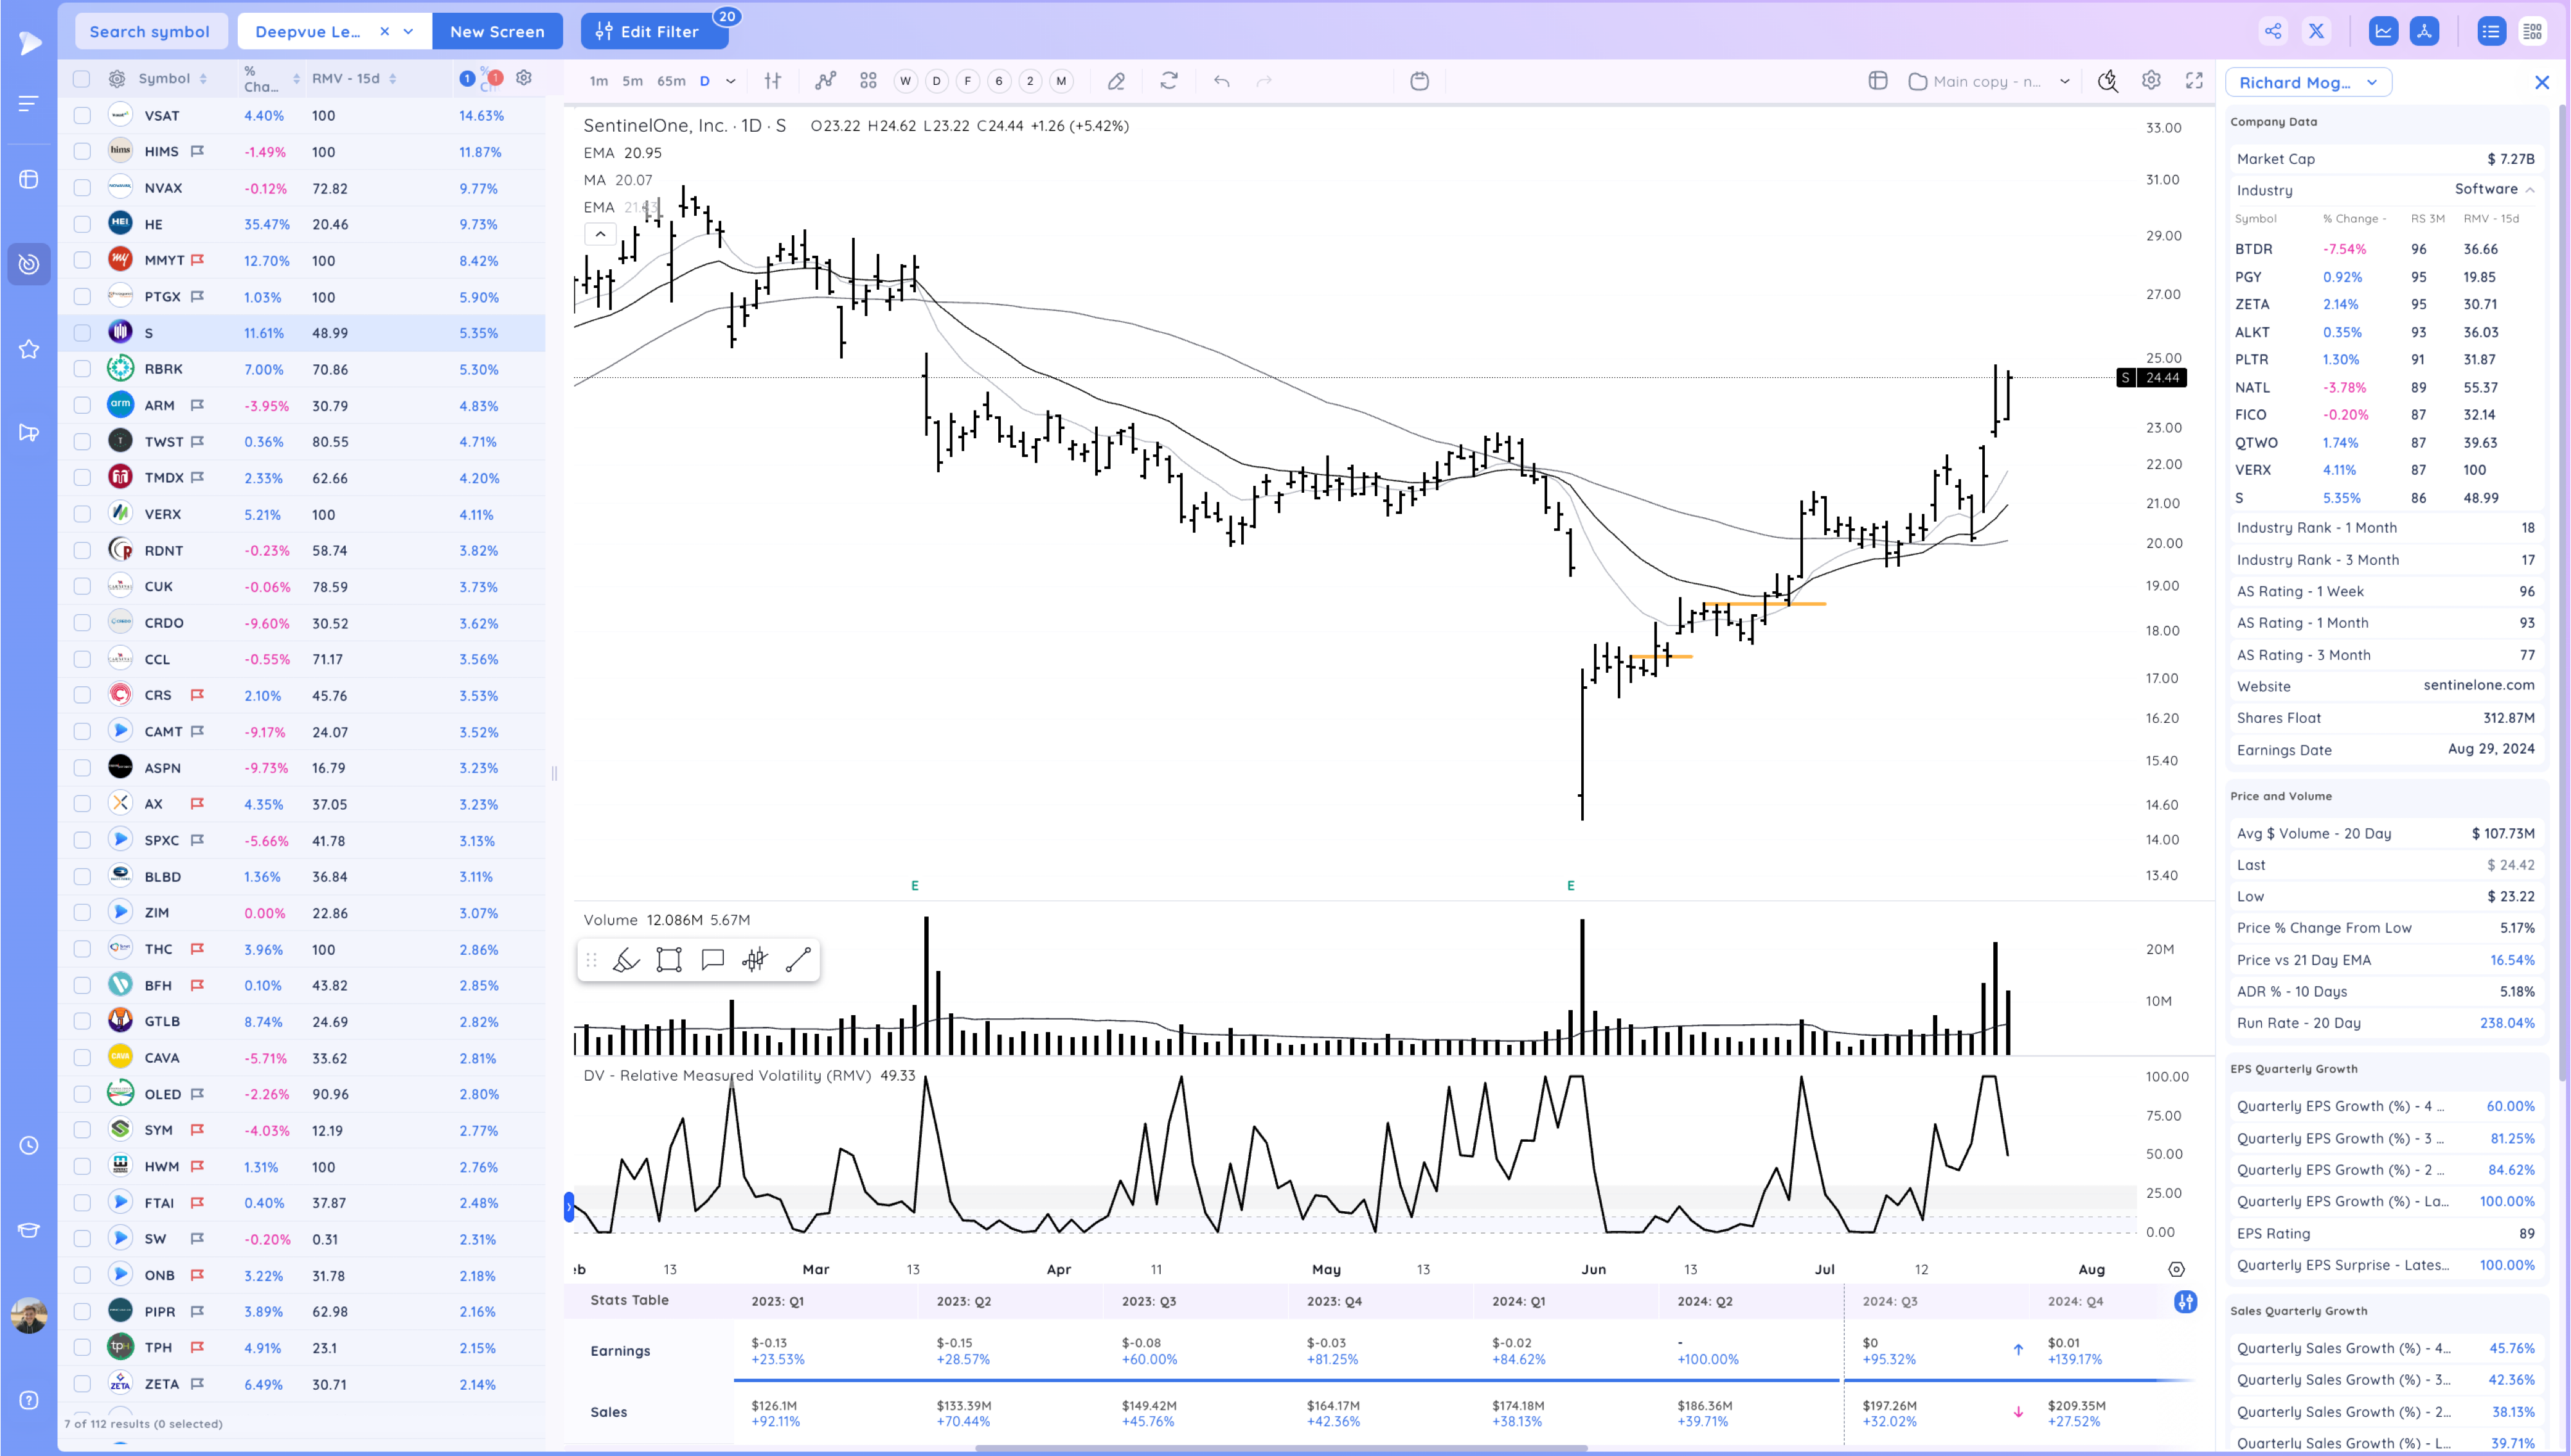2571x1456 pixels.
Task: Click the fullscreen chart icon
Action: pyautogui.click(x=2194, y=81)
